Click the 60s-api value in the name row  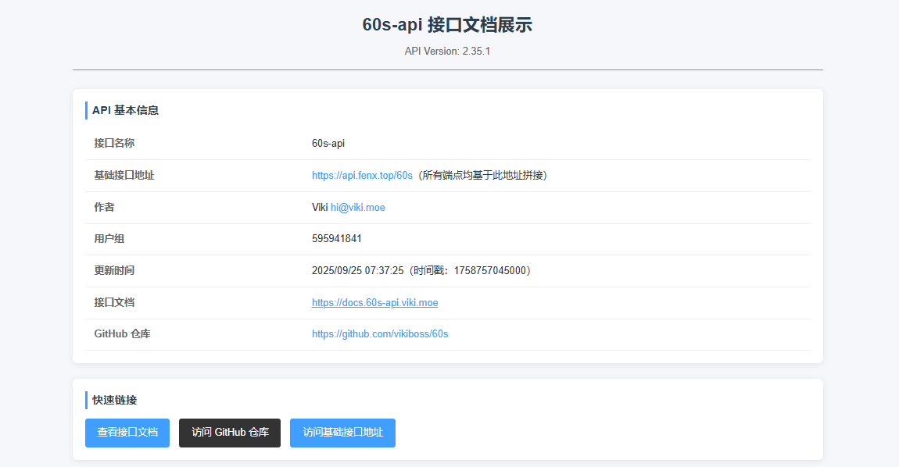[328, 143]
